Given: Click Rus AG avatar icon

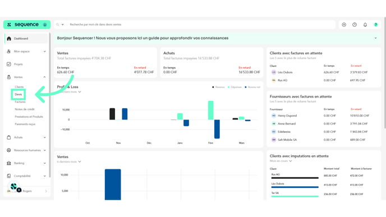Looking at the screenshot, I should pyautogui.click(x=274, y=80).
